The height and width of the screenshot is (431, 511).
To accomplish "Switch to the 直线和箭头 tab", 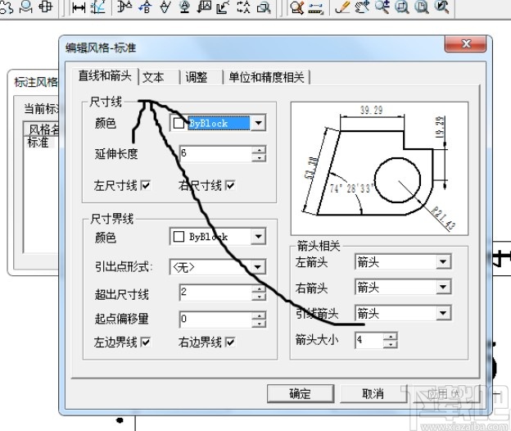I will click(x=105, y=76).
